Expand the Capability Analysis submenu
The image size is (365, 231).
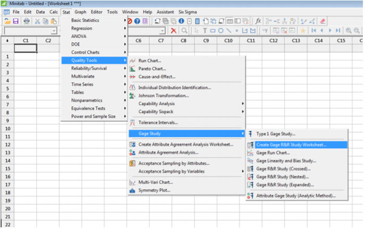click(187, 104)
